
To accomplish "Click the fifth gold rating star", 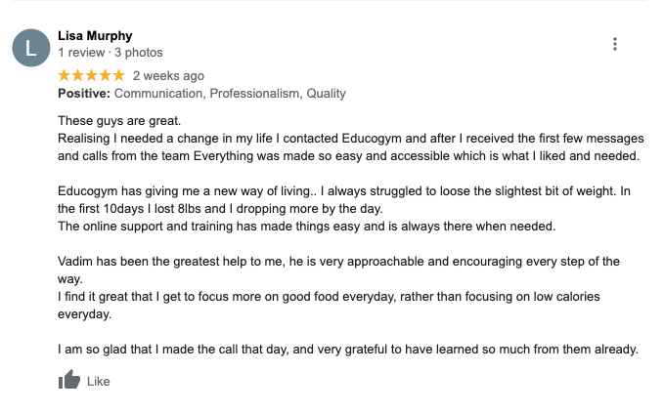I will click(x=118, y=76).
